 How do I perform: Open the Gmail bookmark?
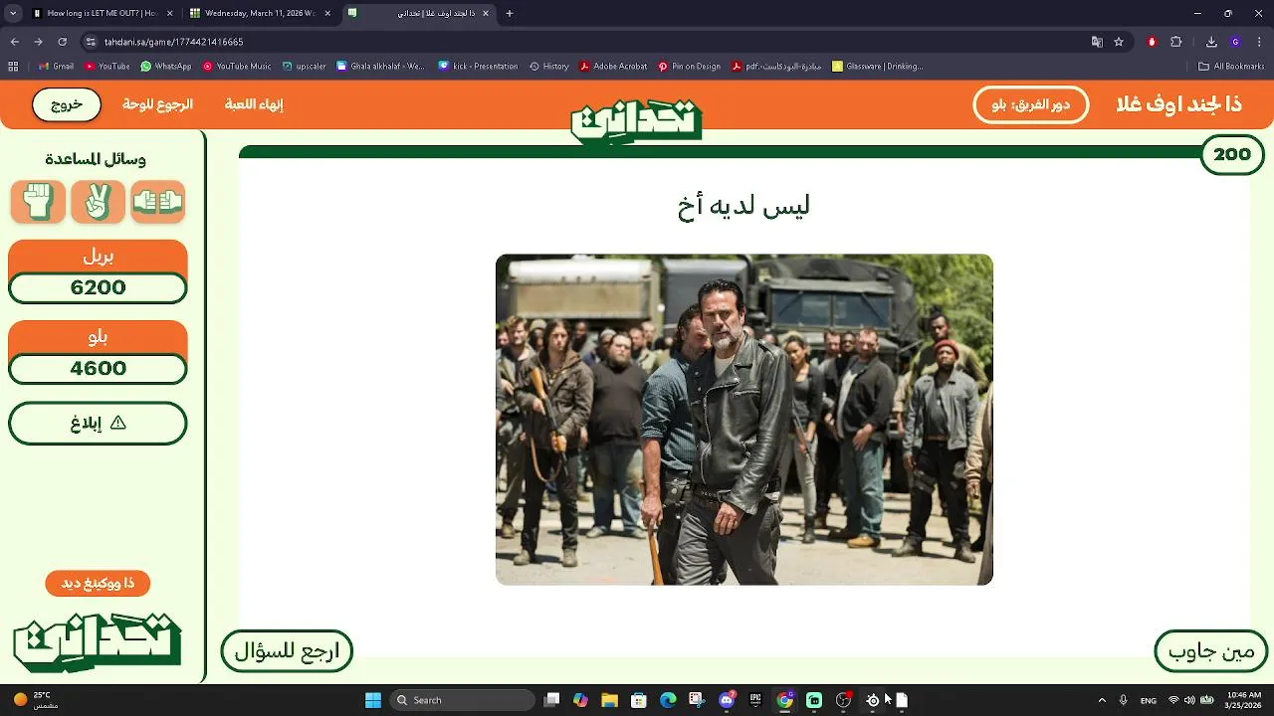(x=56, y=67)
